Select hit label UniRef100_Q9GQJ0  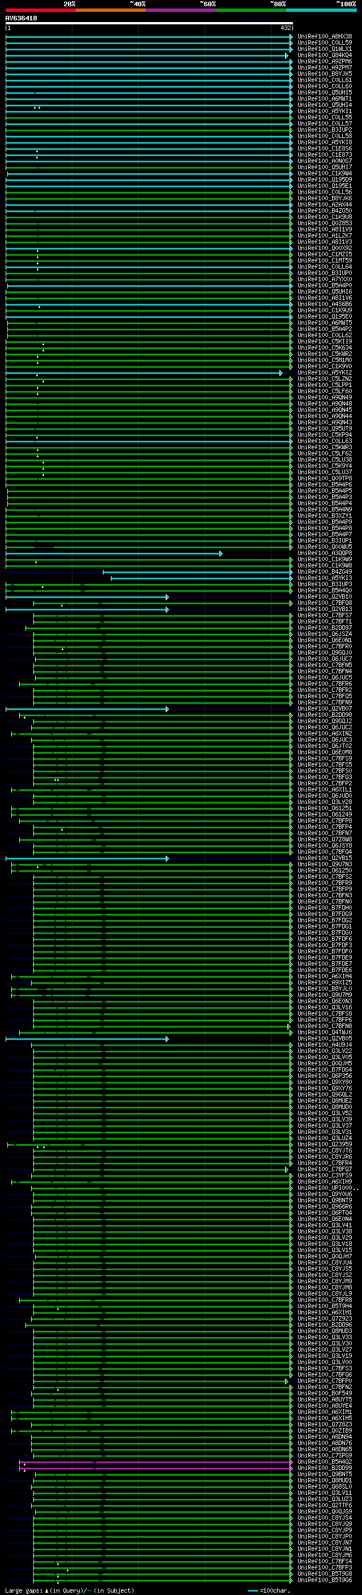[x=324, y=652]
